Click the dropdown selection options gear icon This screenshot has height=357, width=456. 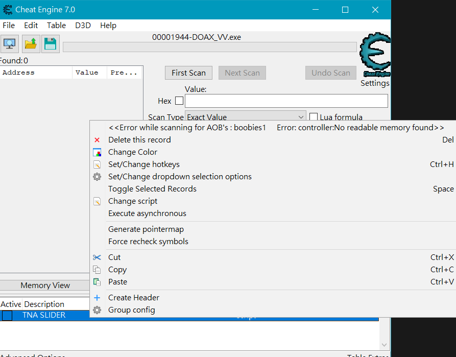97,177
